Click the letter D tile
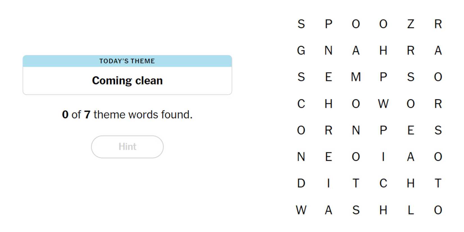 coord(301,183)
